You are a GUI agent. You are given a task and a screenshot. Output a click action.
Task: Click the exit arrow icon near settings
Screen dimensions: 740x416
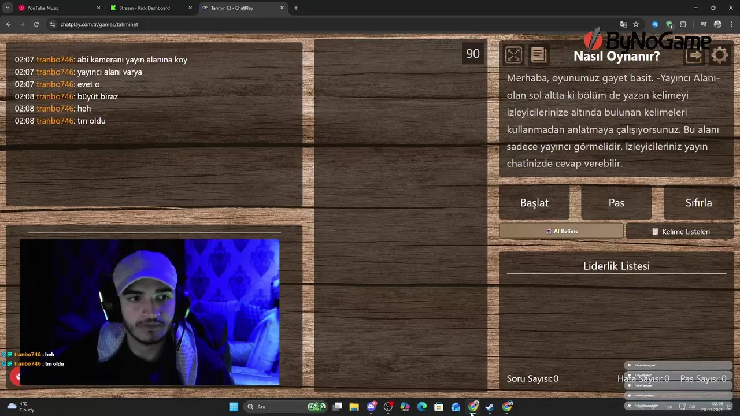point(694,55)
